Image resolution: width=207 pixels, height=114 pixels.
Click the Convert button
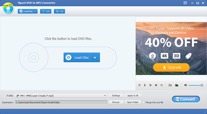coord(186,99)
